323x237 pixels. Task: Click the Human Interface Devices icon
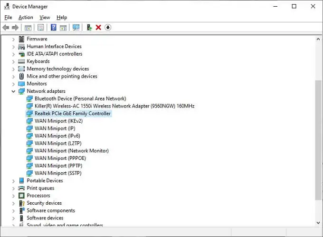pyautogui.click(x=21, y=47)
